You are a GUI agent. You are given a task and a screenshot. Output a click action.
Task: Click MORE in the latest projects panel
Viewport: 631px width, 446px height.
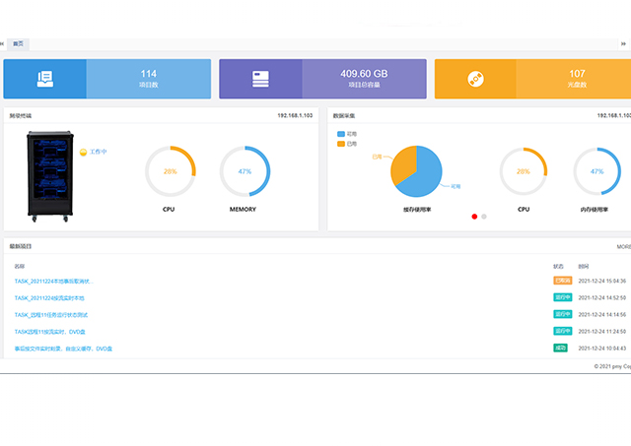coord(623,246)
